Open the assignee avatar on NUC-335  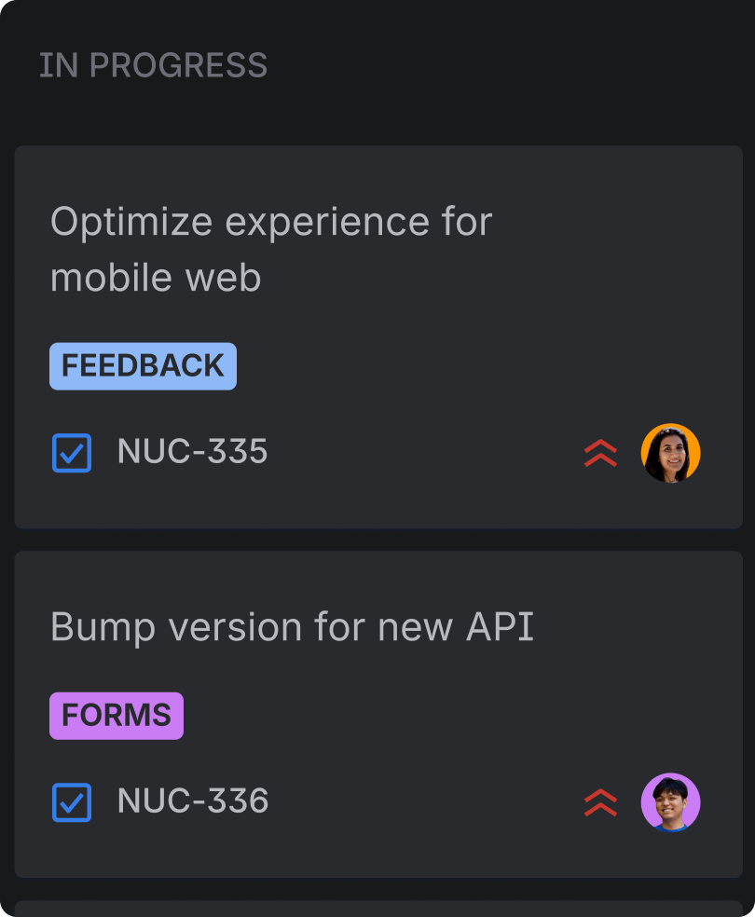(x=670, y=453)
